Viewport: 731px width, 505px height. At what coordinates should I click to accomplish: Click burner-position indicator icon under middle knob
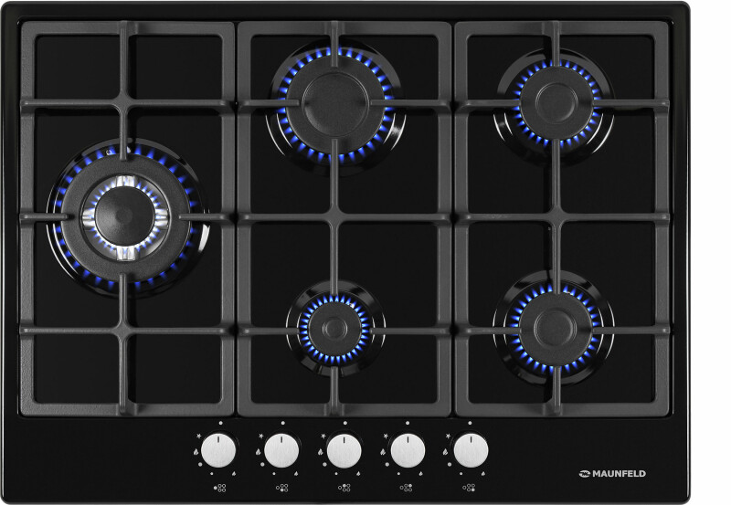[344, 488]
